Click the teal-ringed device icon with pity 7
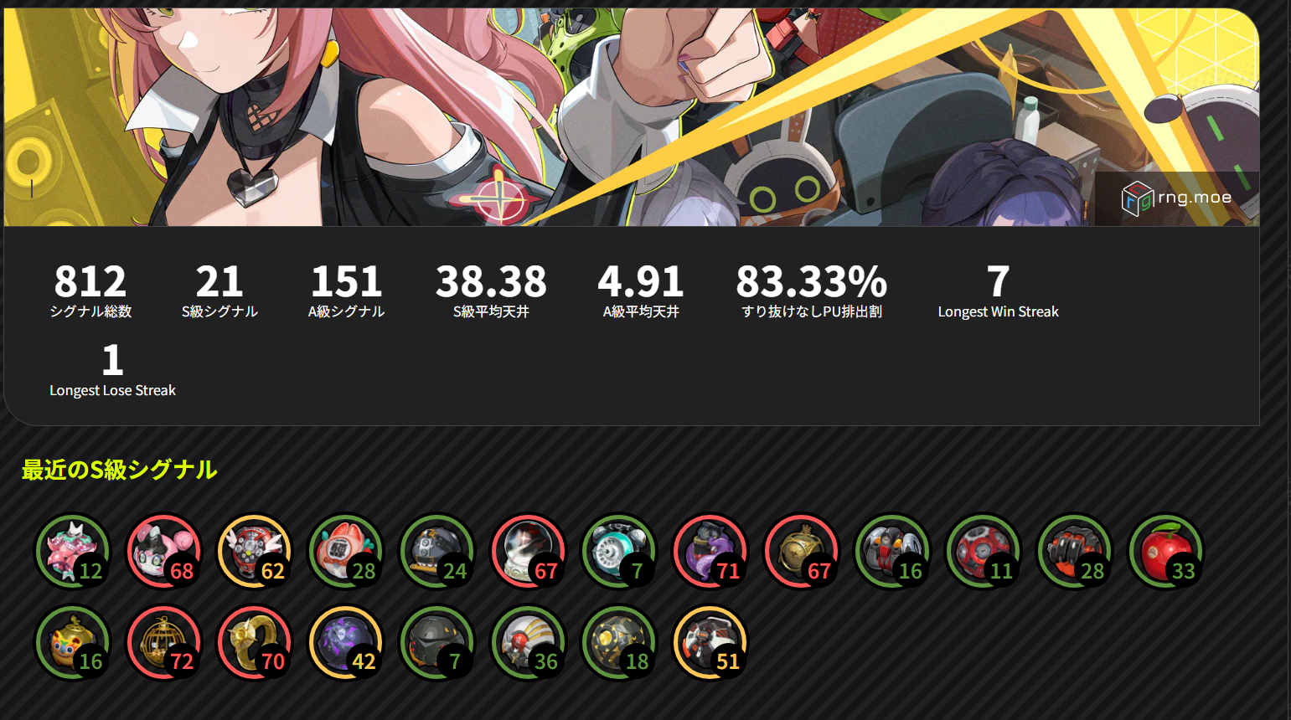 pyautogui.click(x=619, y=552)
